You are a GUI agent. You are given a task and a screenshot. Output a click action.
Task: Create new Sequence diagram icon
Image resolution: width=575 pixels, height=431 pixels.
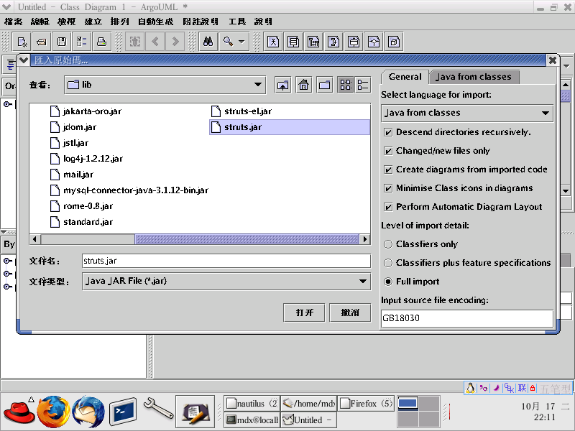(x=313, y=42)
